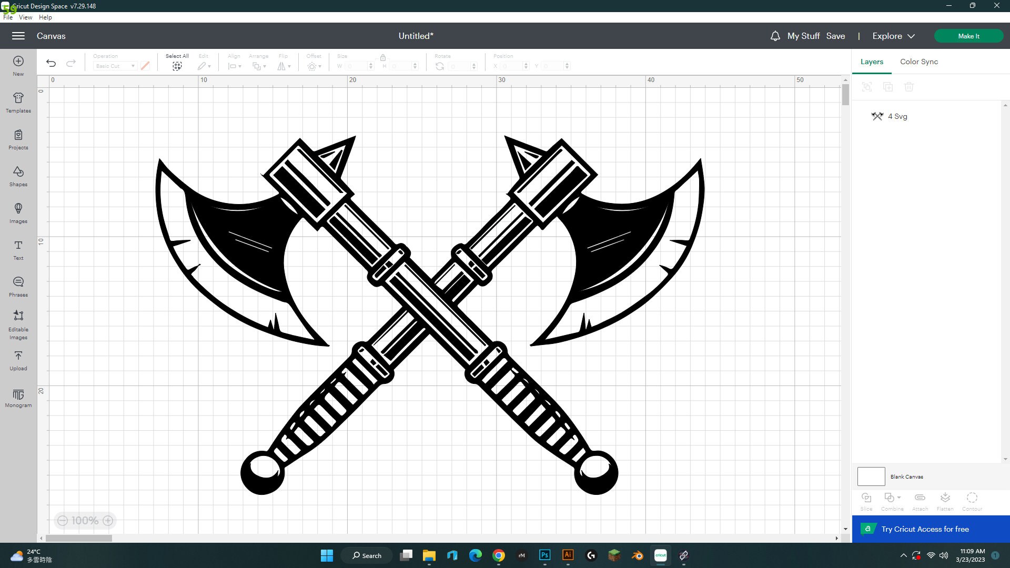1010x568 pixels.
Task: Click the Attach icon
Action: [919, 500]
